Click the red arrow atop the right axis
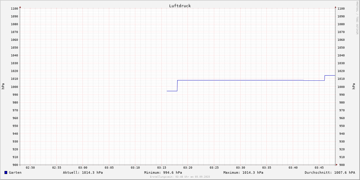The image size is (360, 180). coord(335,7)
